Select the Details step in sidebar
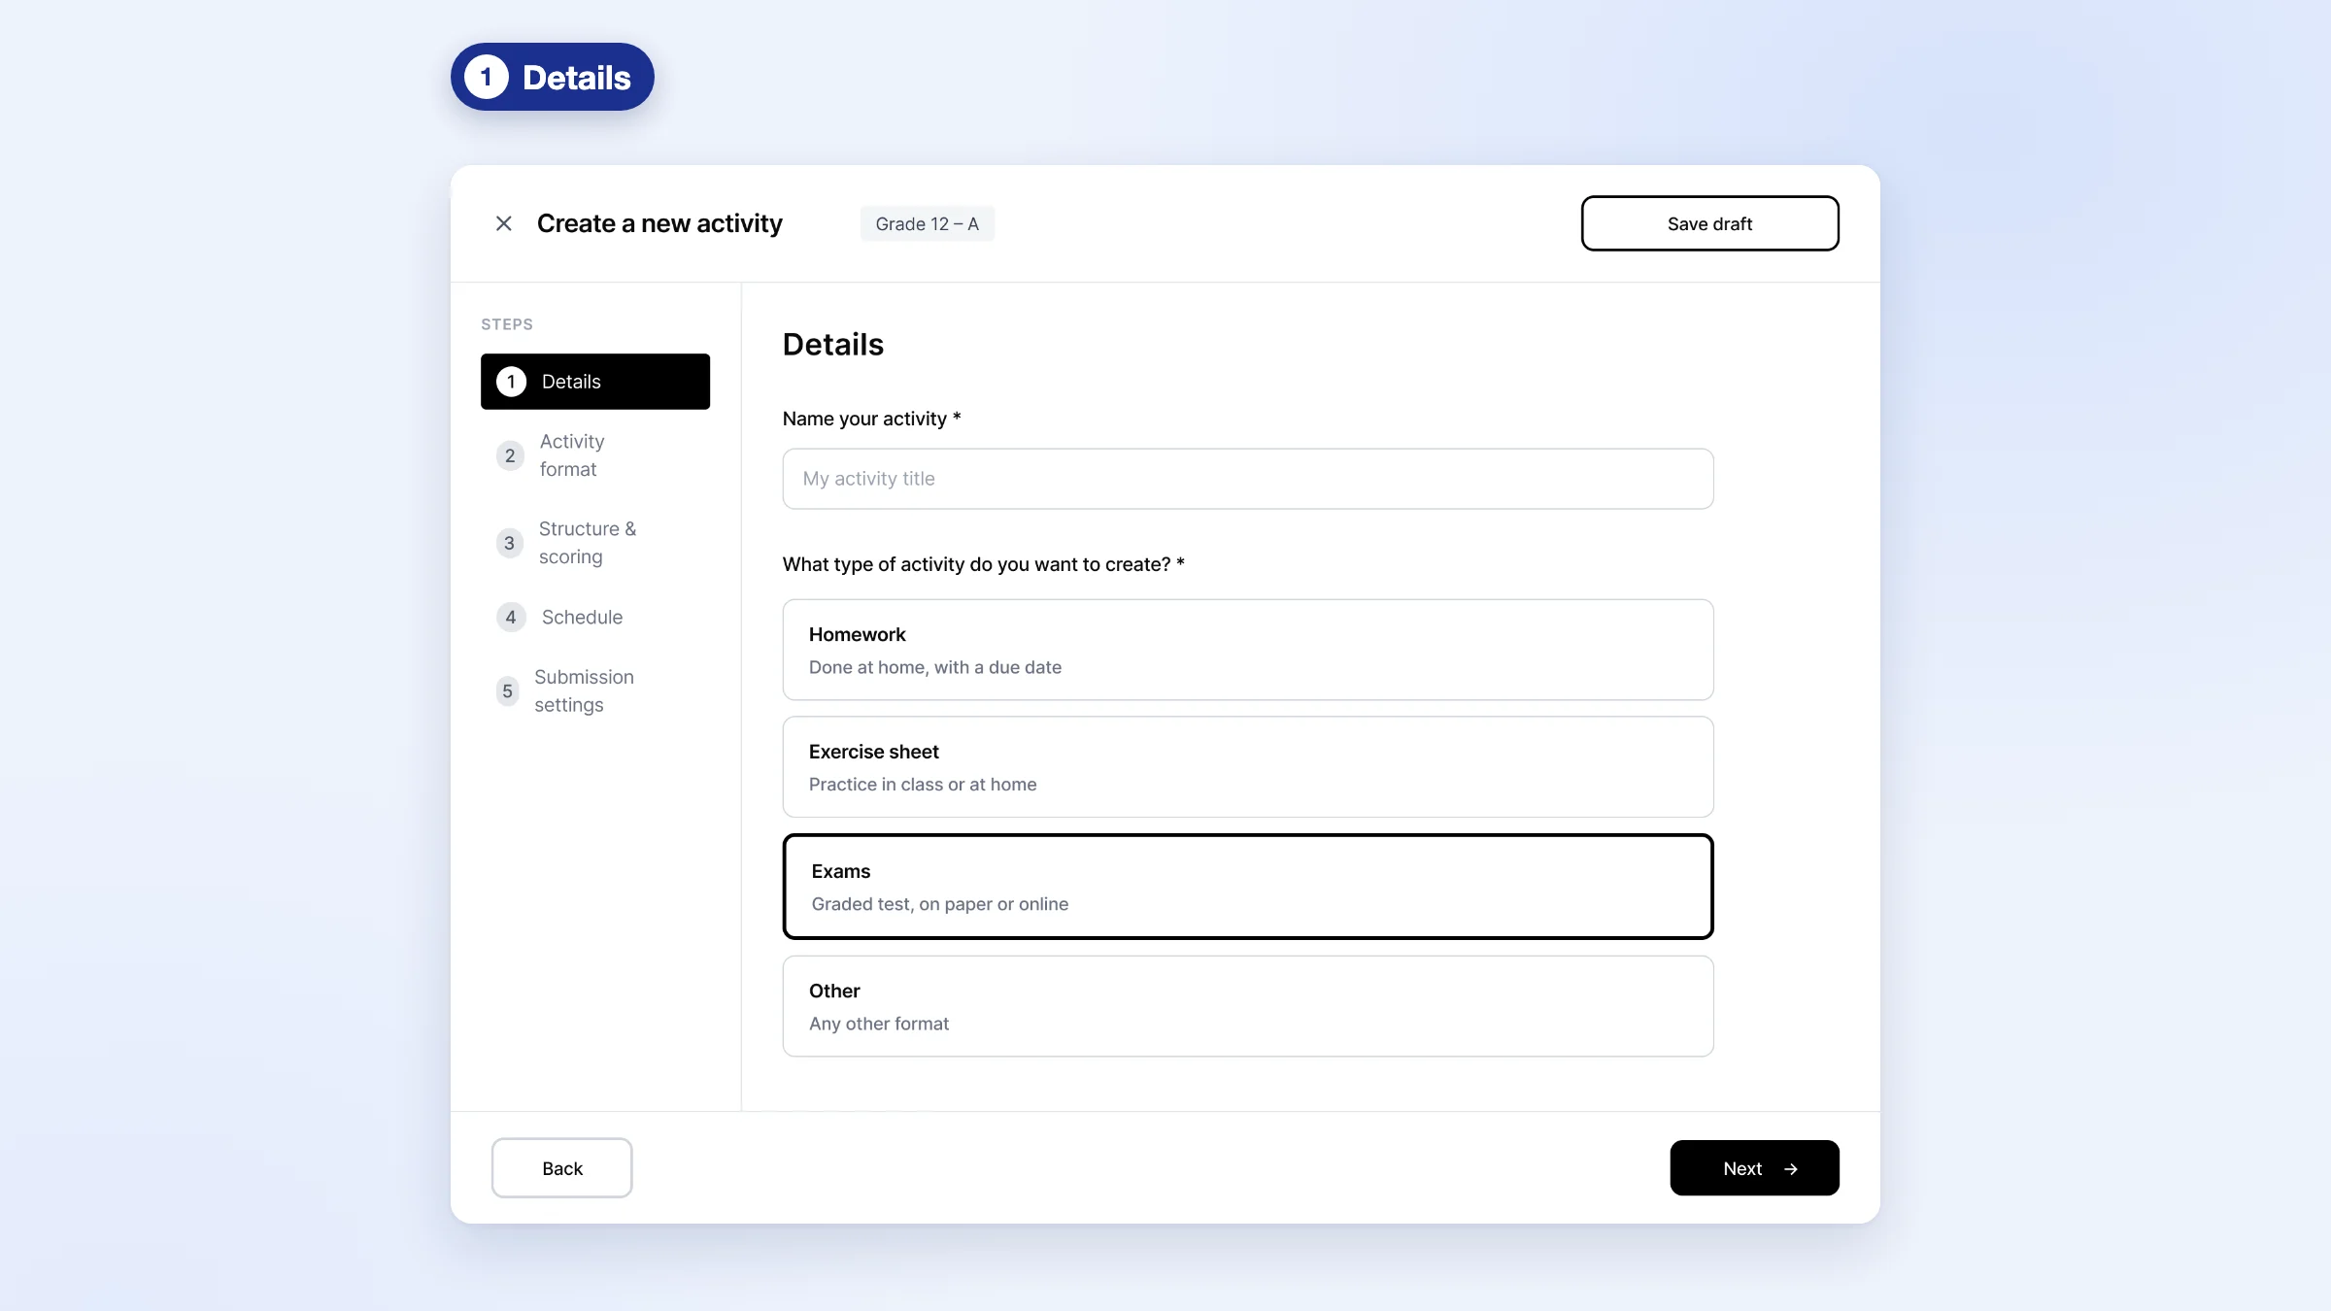The height and width of the screenshot is (1311, 2331). pos(595,382)
